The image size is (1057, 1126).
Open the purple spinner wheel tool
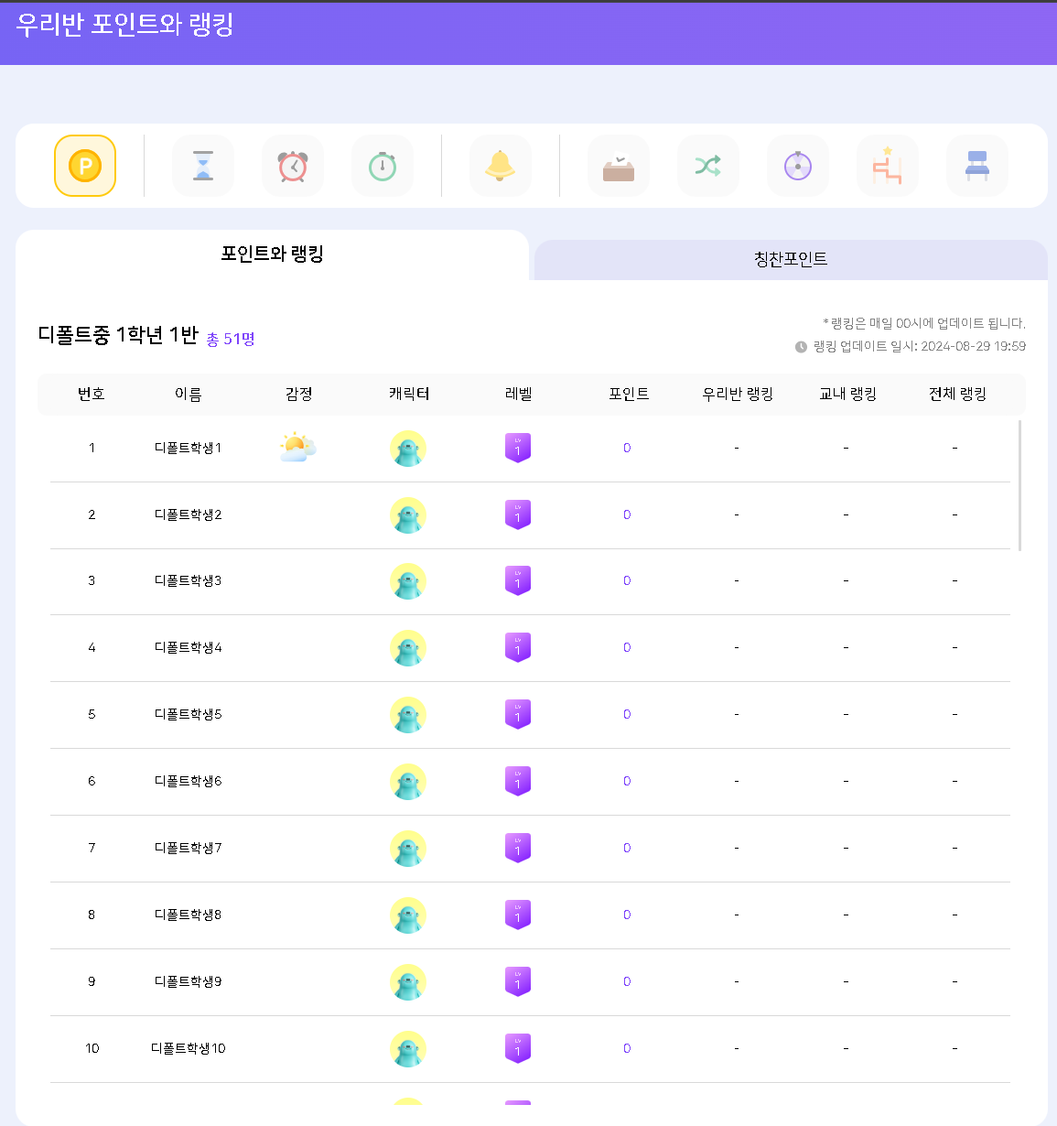pyautogui.click(x=798, y=166)
